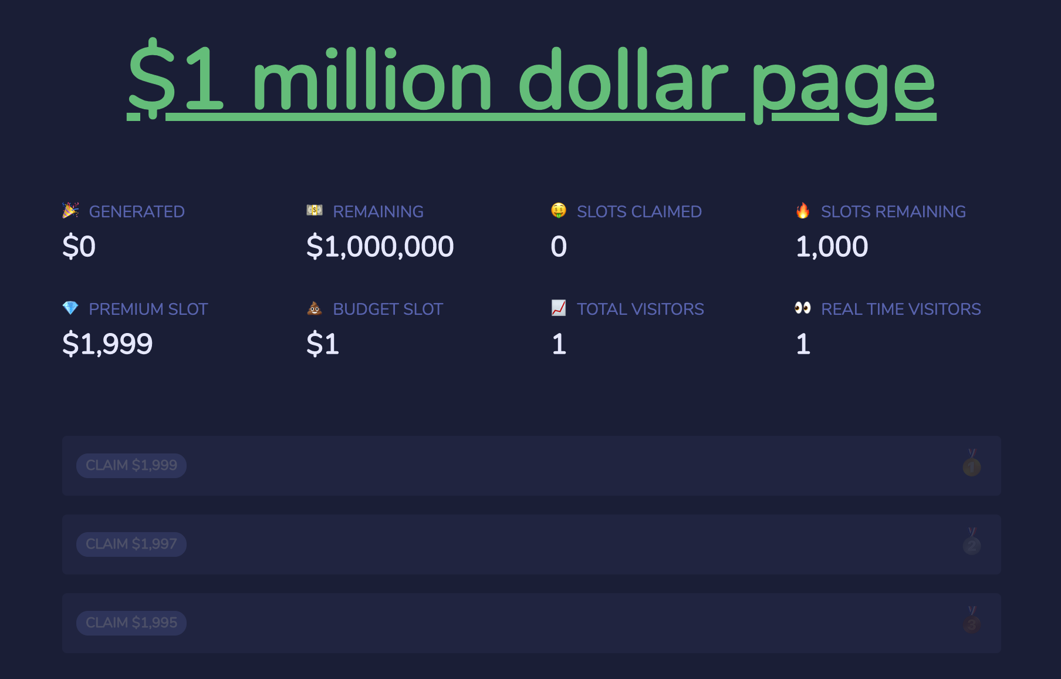The height and width of the screenshot is (679, 1061).
Task: Click the total visitors count 1
Action: point(559,344)
